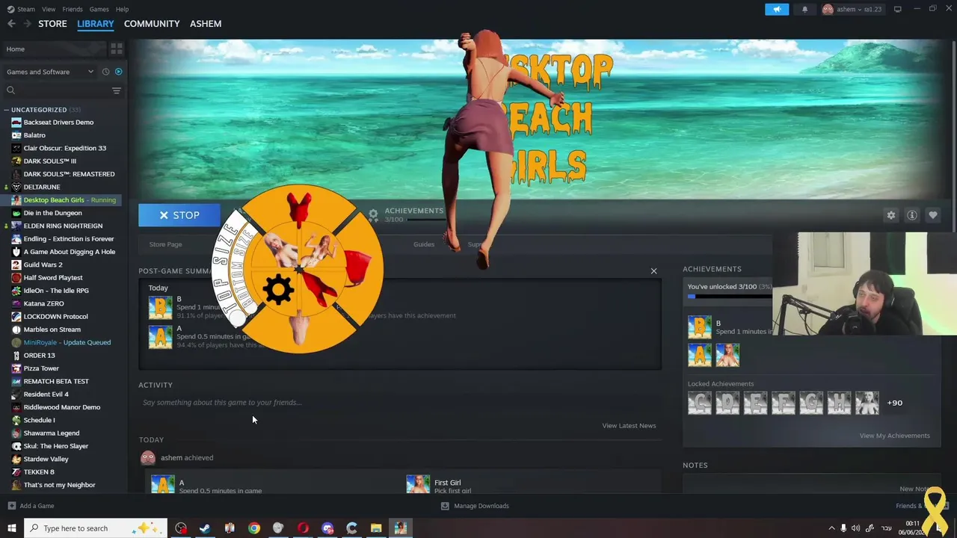Select ELDEN RING NIGHTREIGN in the library
This screenshot has width=957, height=538.
click(63, 226)
